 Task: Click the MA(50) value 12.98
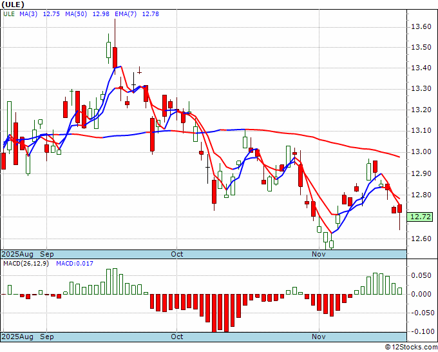click(x=101, y=14)
